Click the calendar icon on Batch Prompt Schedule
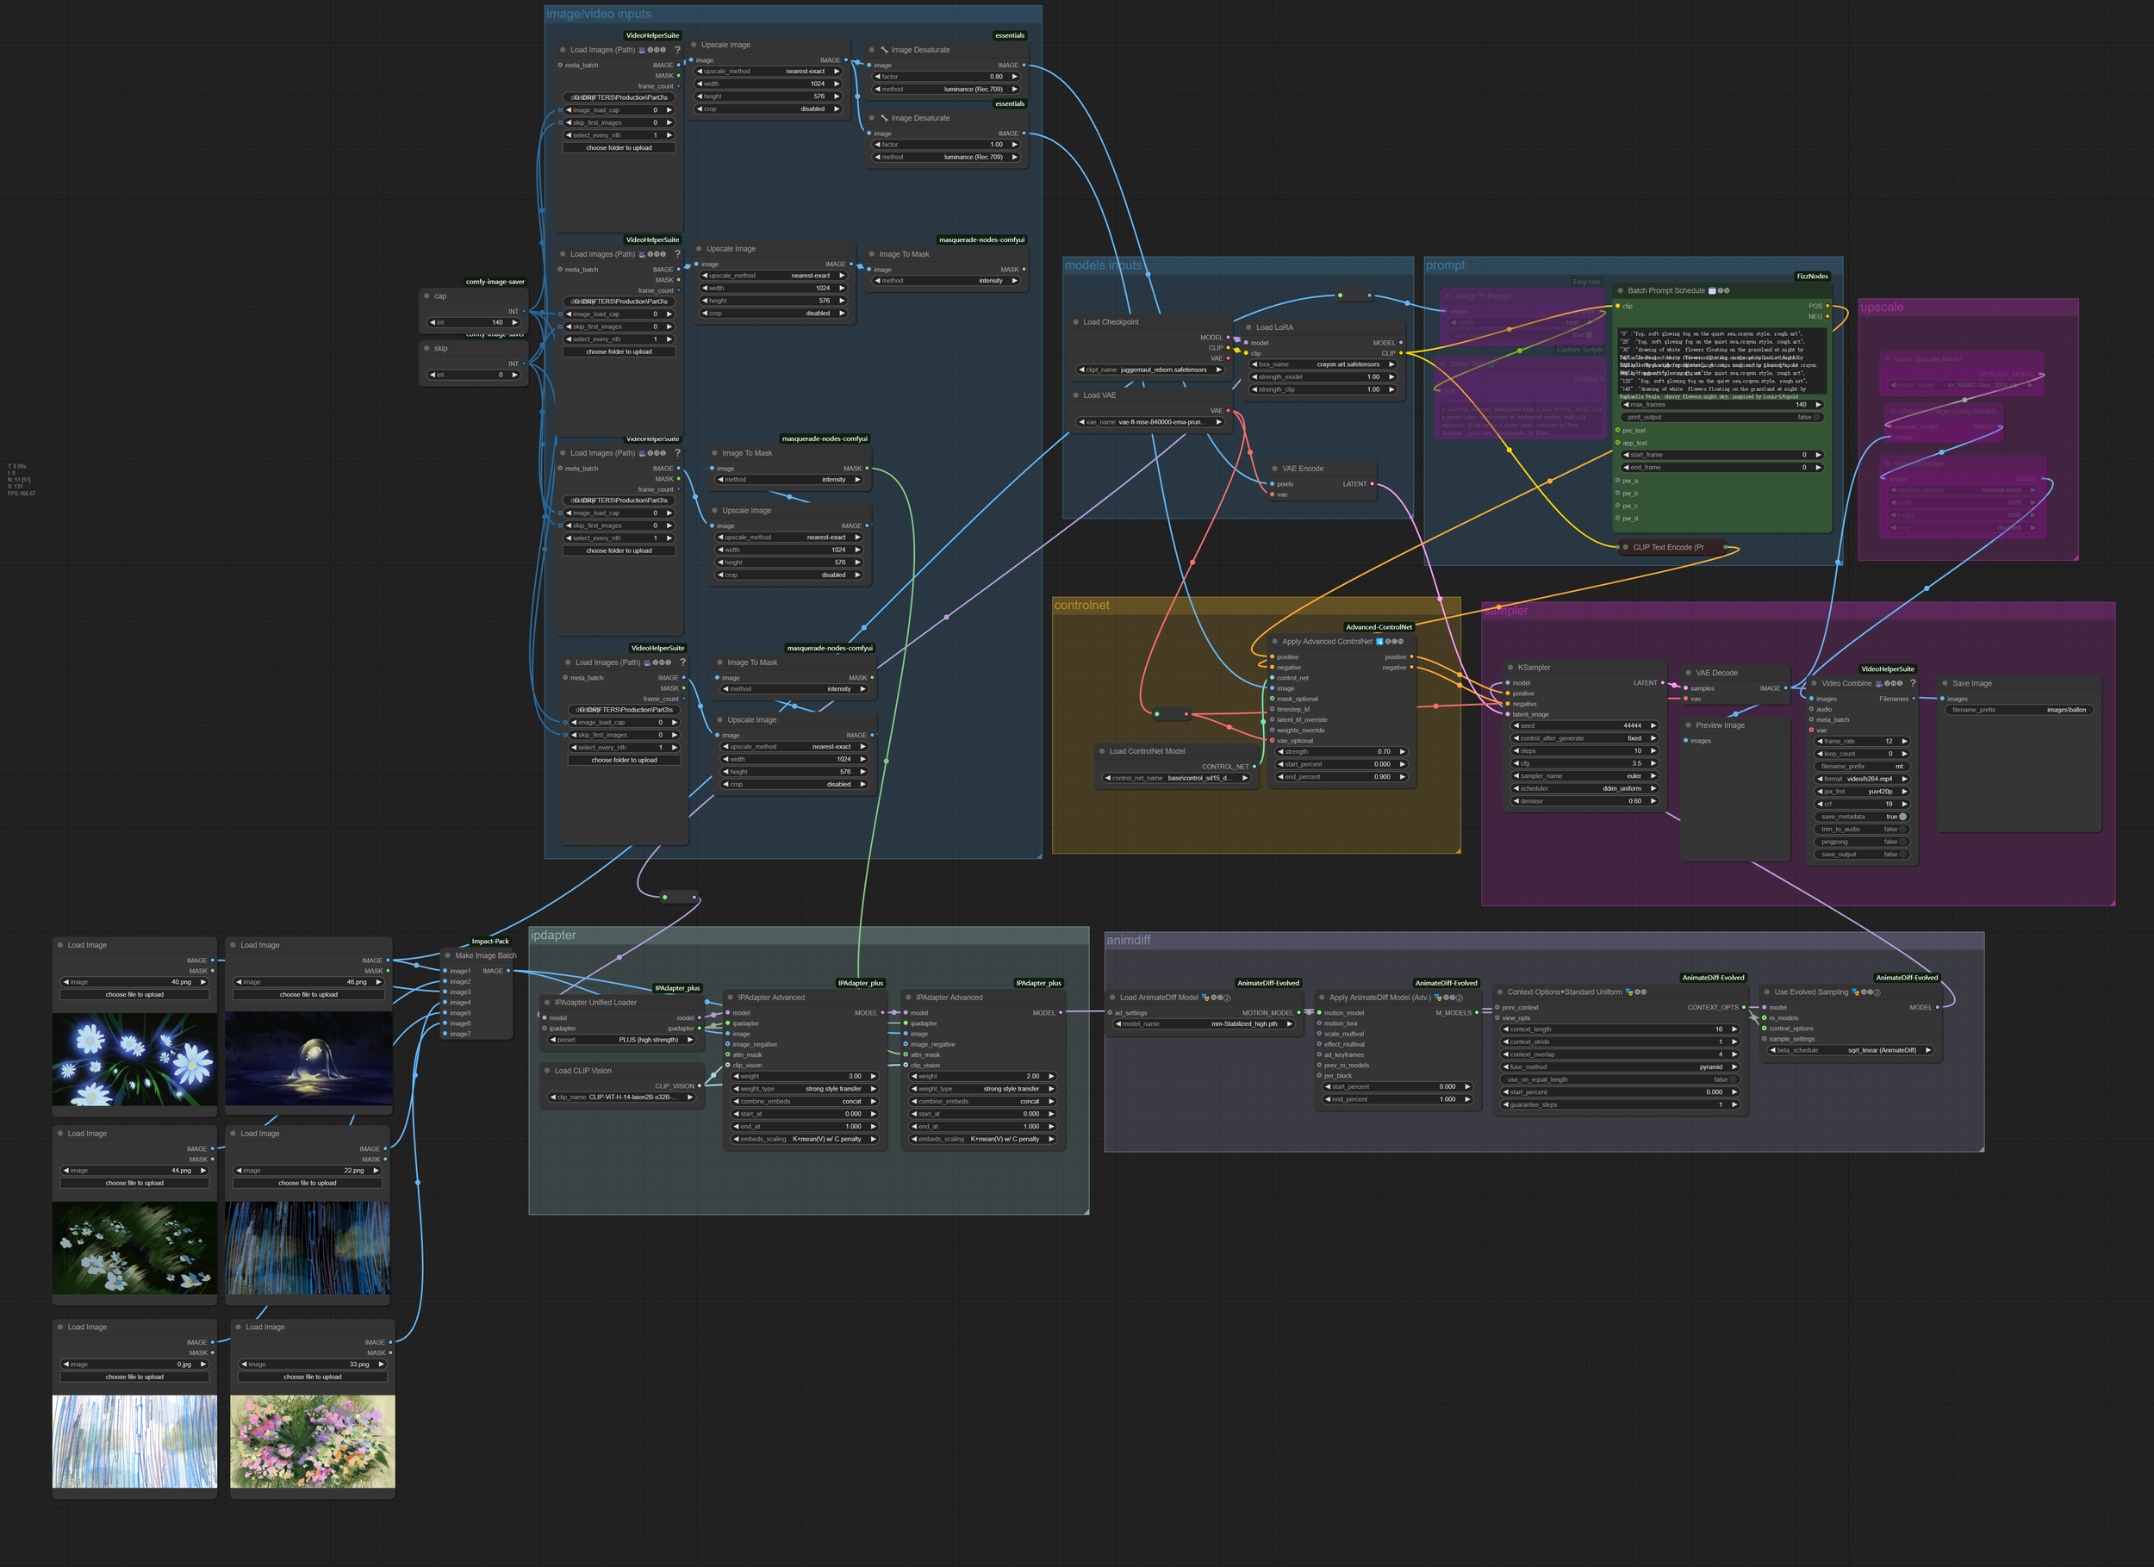 click(x=1711, y=290)
